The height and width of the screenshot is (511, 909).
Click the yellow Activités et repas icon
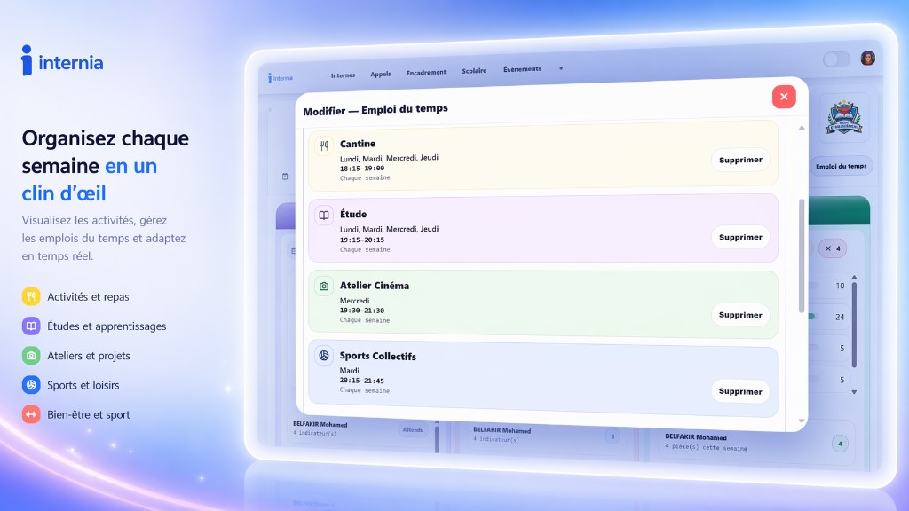click(x=31, y=296)
